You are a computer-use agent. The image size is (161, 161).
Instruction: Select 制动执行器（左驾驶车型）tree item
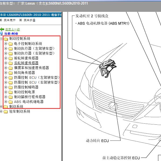click(x=34, y=48)
